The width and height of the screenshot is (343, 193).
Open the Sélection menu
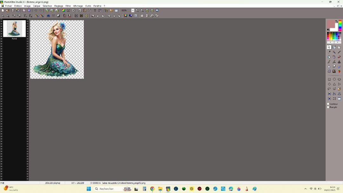click(x=47, y=6)
